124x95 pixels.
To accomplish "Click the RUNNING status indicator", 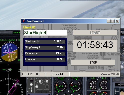I will (58, 74).
